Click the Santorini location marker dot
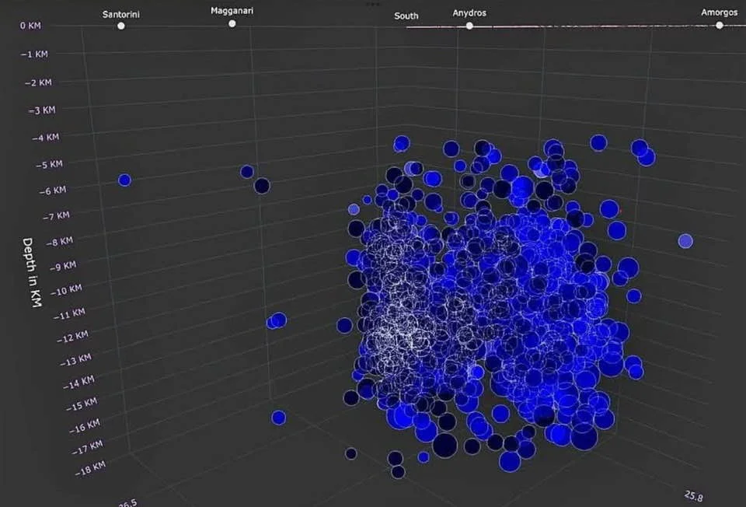The width and height of the screenshot is (746, 507). (121, 26)
